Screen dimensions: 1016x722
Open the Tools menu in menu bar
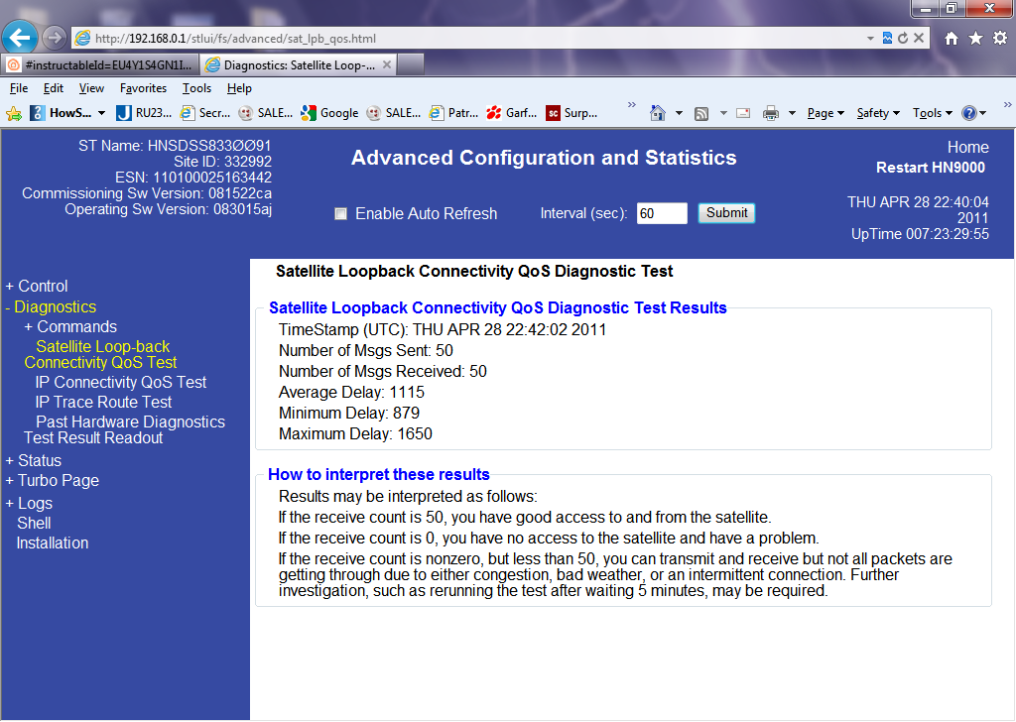pos(196,88)
